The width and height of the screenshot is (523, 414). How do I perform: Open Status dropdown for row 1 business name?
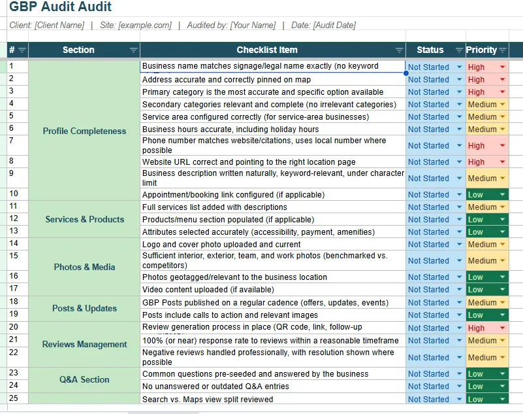pyautogui.click(x=459, y=67)
